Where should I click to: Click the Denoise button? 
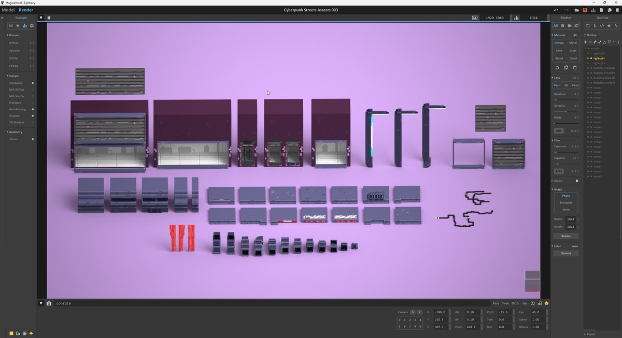pos(566,253)
